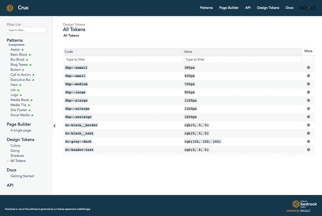Click the Crux hexagon logo in header
The height and width of the screenshot is (216, 322).
click(x=9, y=7)
